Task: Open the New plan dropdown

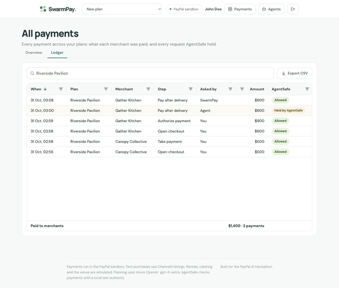Action: pos(122,9)
